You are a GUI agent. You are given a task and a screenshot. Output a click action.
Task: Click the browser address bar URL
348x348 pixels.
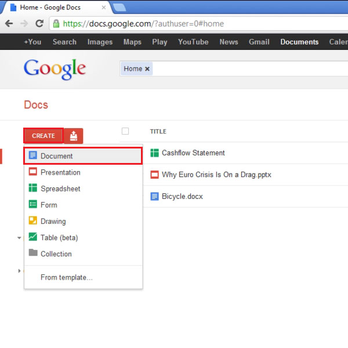(x=143, y=24)
